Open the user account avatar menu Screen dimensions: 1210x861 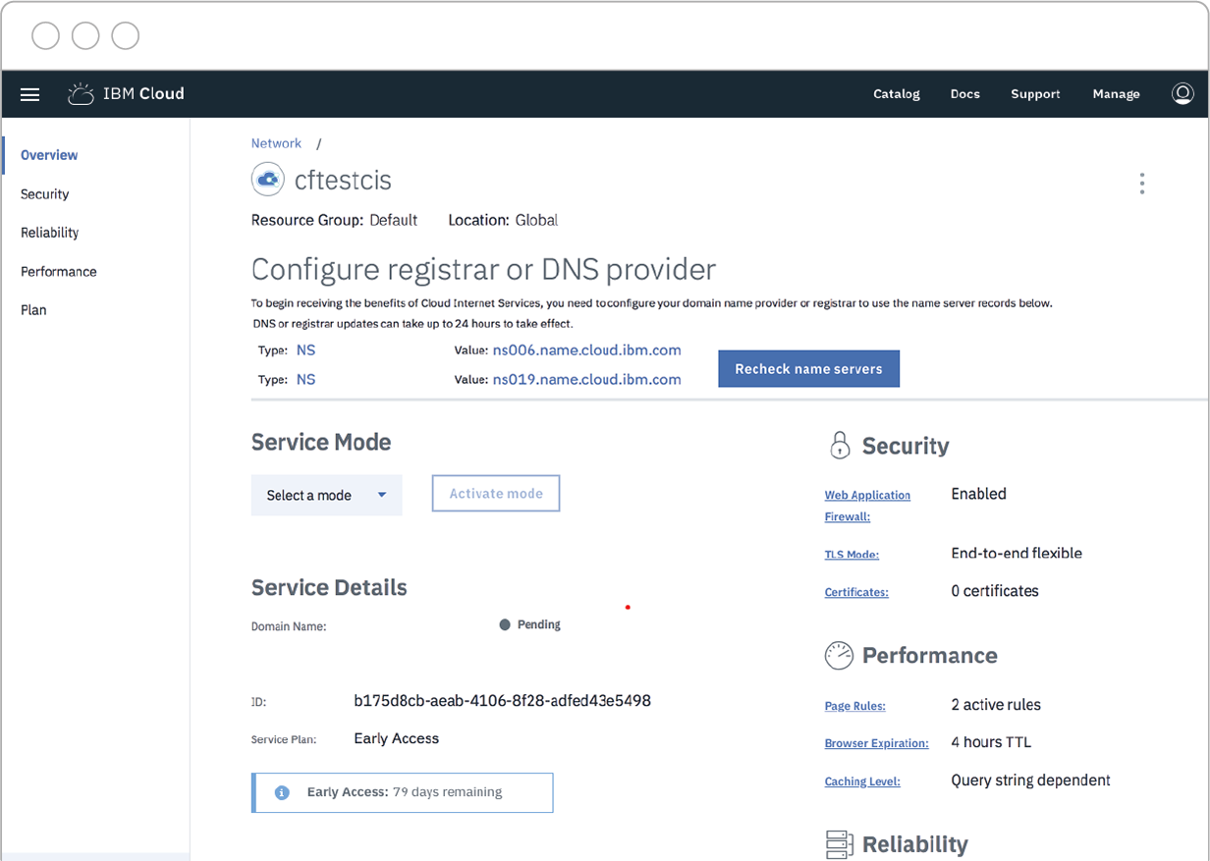point(1182,93)
